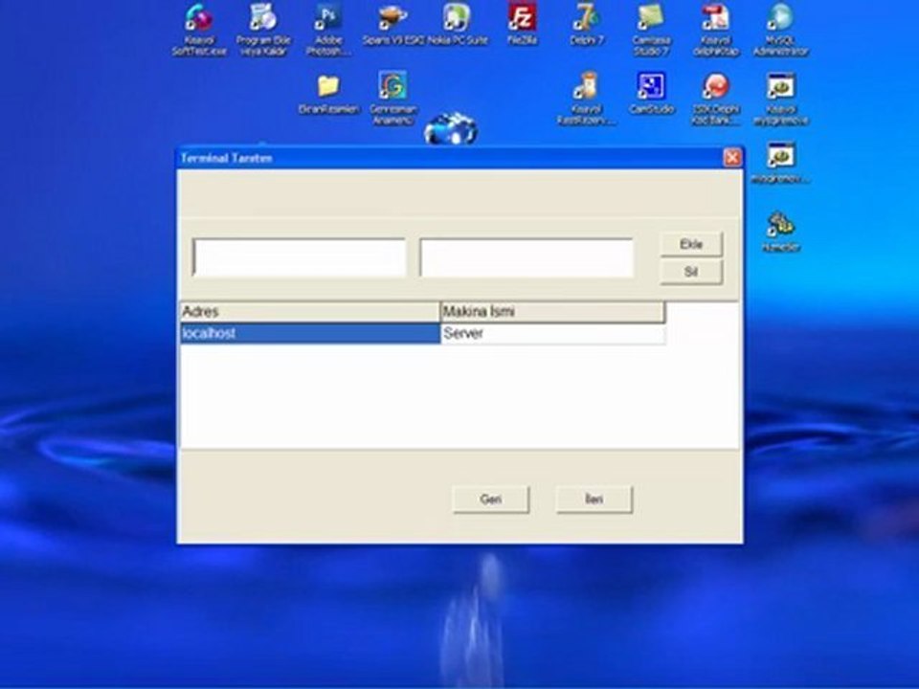Click the Sil button

[691, 272]
